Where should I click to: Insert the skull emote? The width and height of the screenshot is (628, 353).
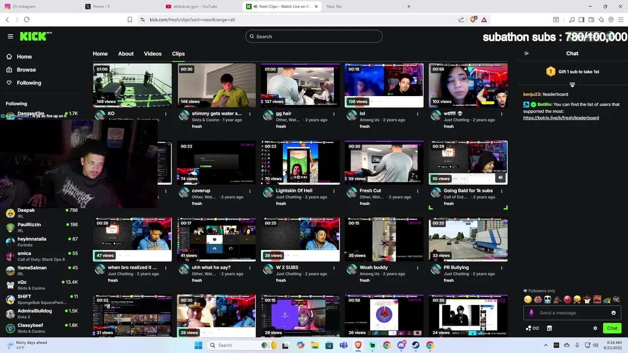tap(548, 300)
